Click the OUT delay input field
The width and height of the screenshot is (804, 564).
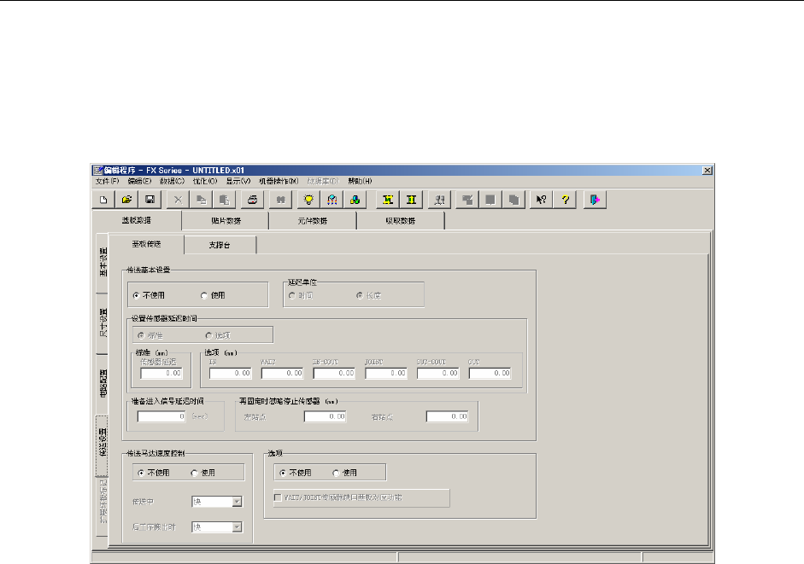(x=490, y=374)
